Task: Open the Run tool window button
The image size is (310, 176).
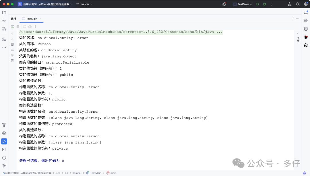Action: point(4,141)
